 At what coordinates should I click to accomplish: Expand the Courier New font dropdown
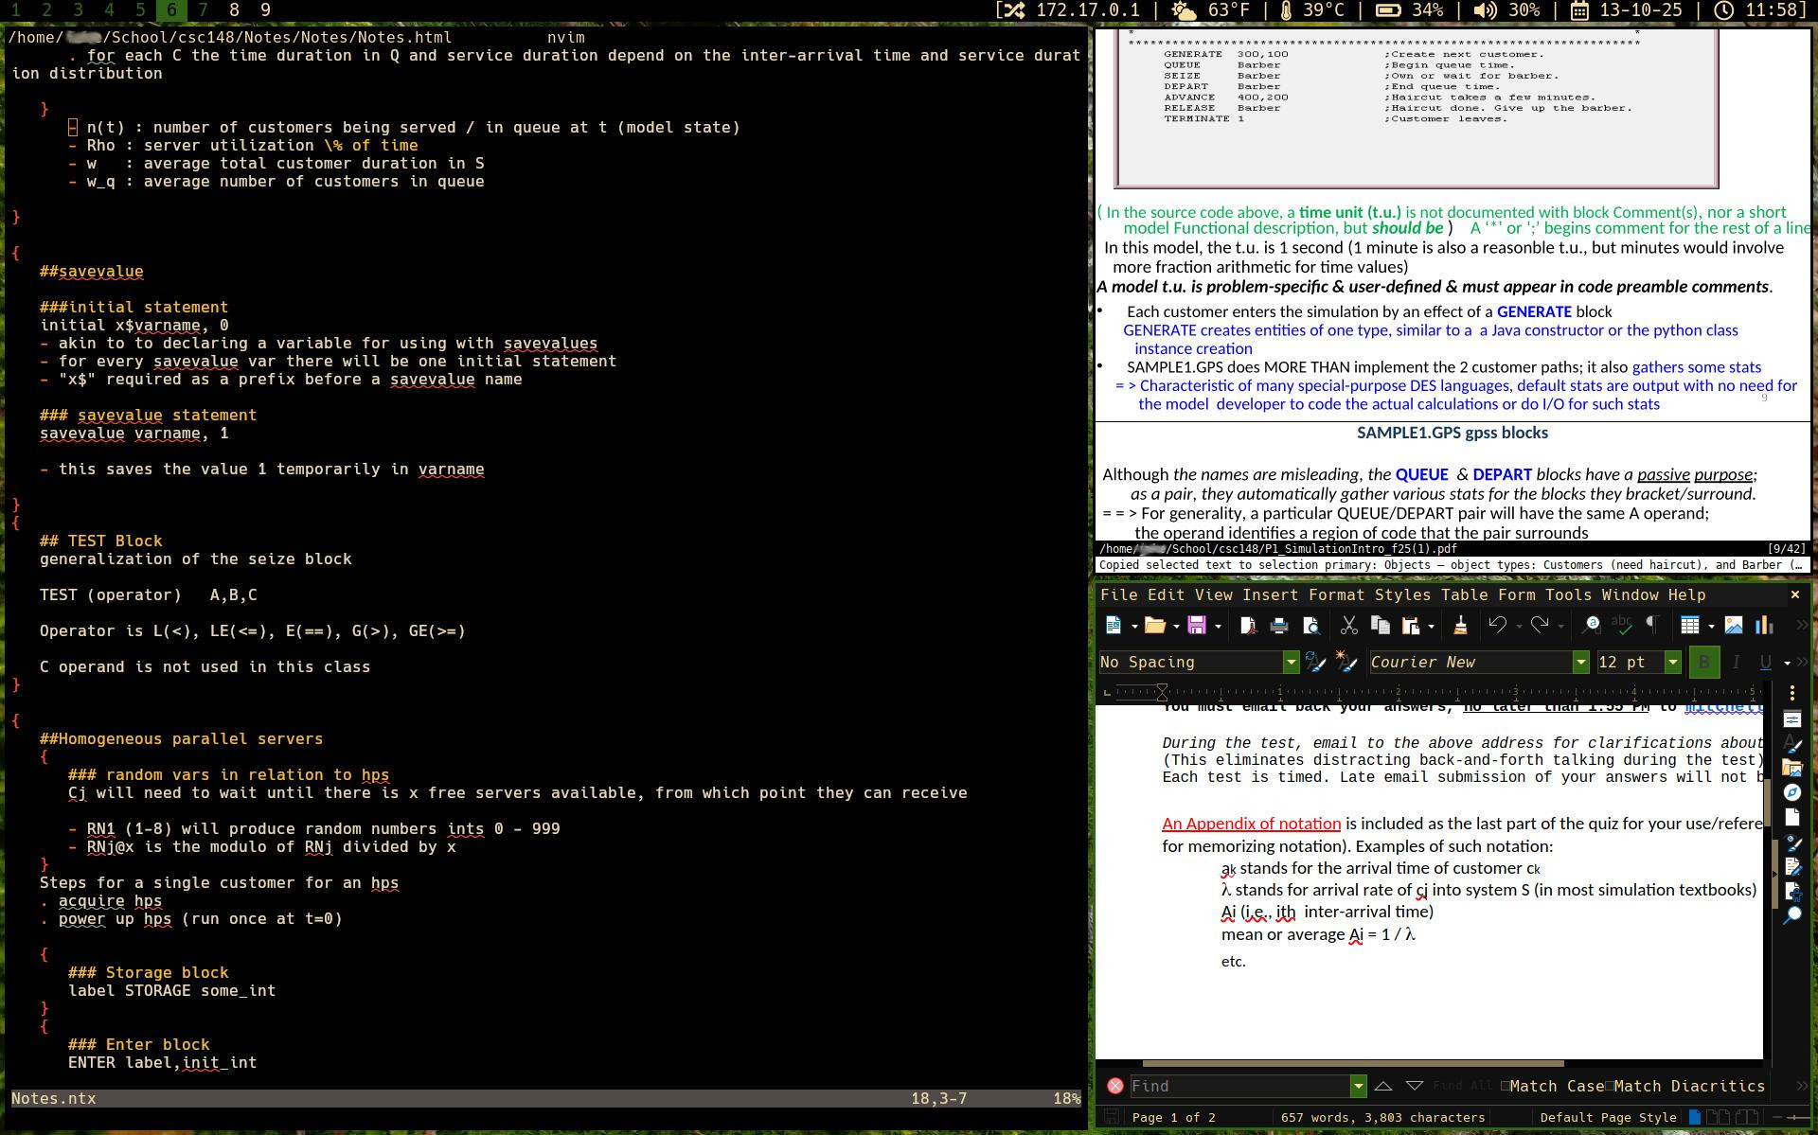pyautogui.click(x=1580, y=663)
